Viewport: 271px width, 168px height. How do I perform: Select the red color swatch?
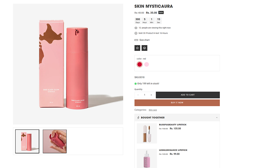click(140, 64)
